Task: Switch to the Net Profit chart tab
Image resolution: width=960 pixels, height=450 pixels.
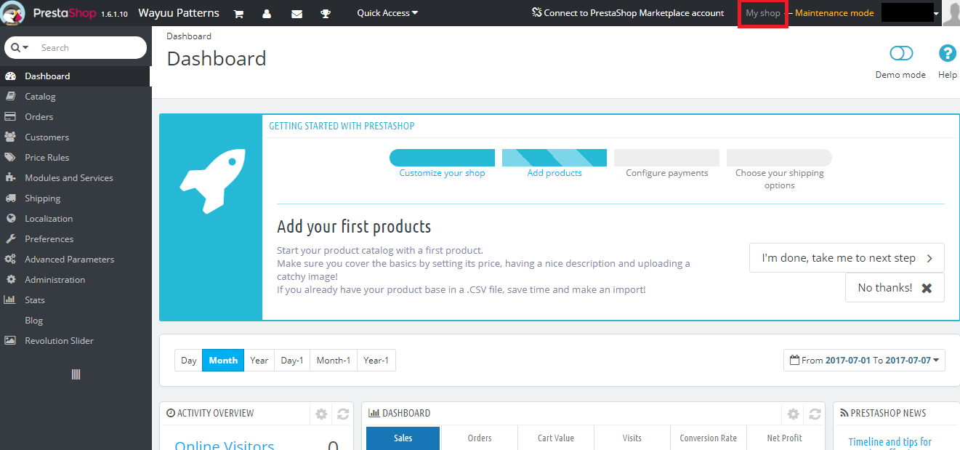Action: (x=785, y=438)
